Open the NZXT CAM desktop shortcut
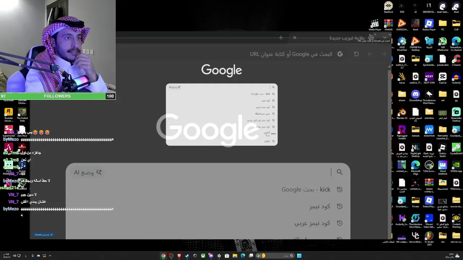This screenshot has width=463, height=260. pos(429,78)
